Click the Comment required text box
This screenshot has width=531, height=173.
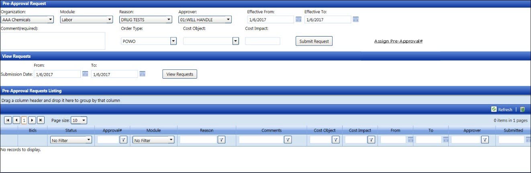[53, 41]
